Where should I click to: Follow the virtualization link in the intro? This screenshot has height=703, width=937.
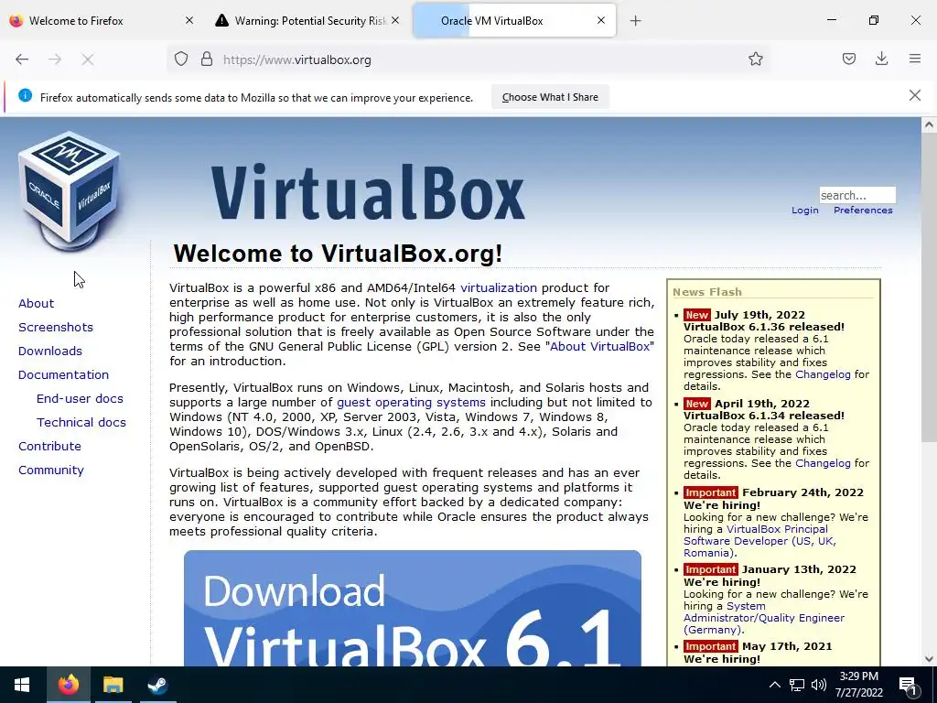coord(499,287)
